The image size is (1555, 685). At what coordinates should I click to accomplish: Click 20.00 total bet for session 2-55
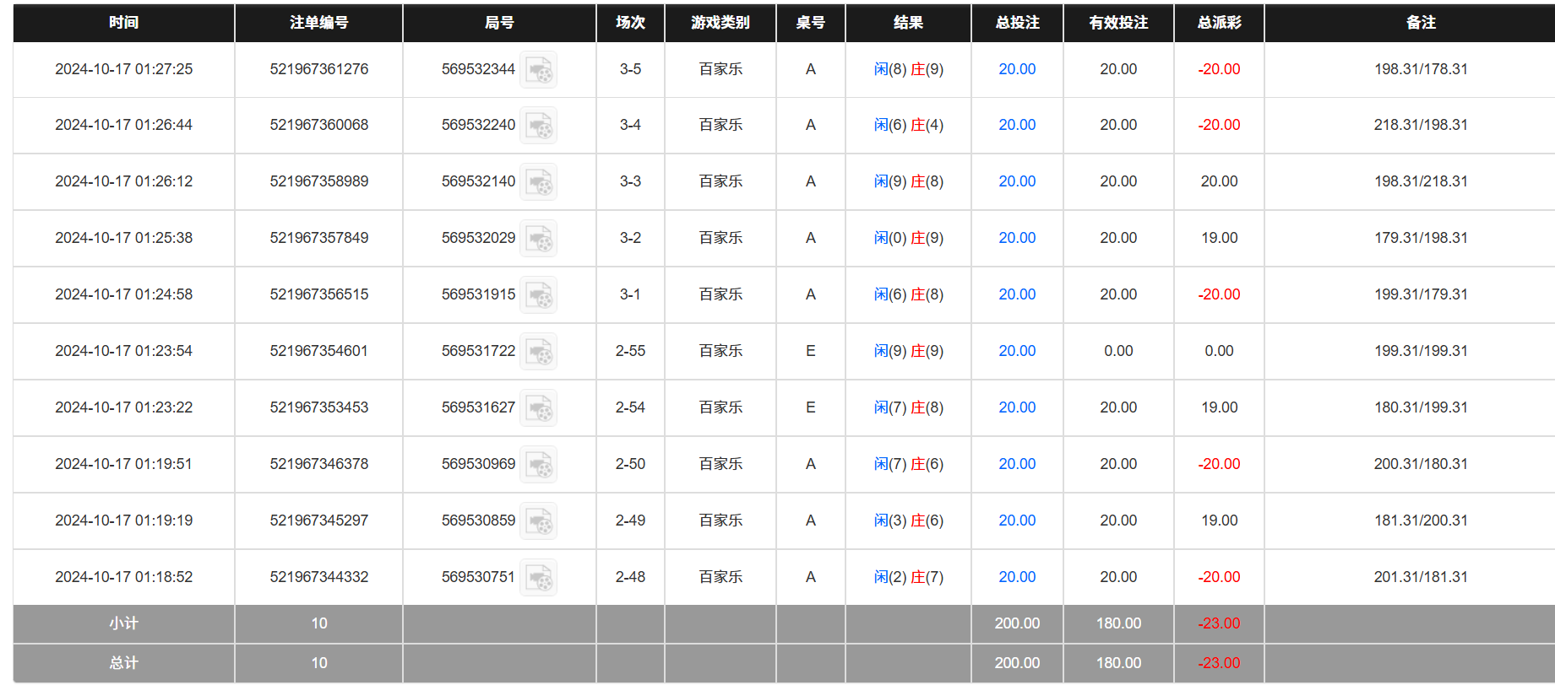1016,351
